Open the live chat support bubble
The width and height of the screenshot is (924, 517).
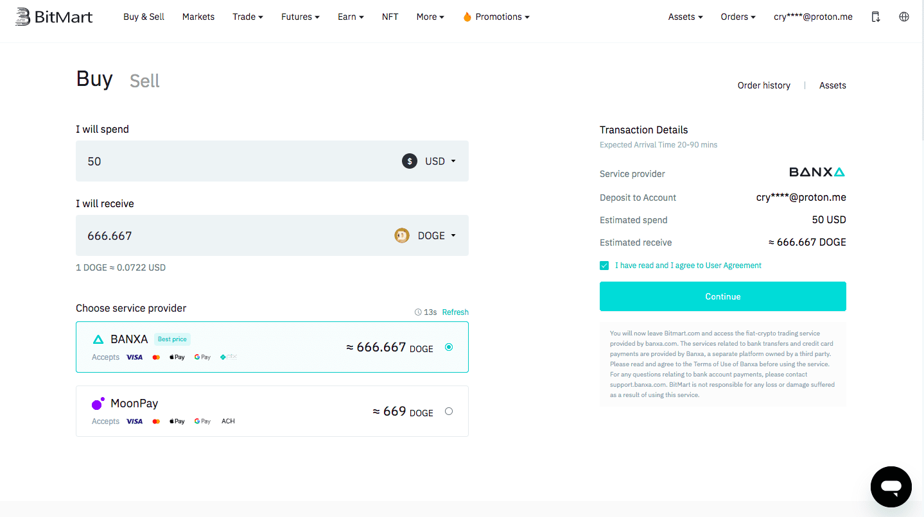[x=891, y=487]
